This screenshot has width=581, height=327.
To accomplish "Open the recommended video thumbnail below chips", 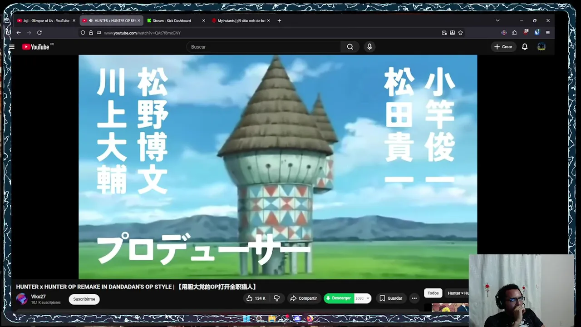I will tap(450, 307).
